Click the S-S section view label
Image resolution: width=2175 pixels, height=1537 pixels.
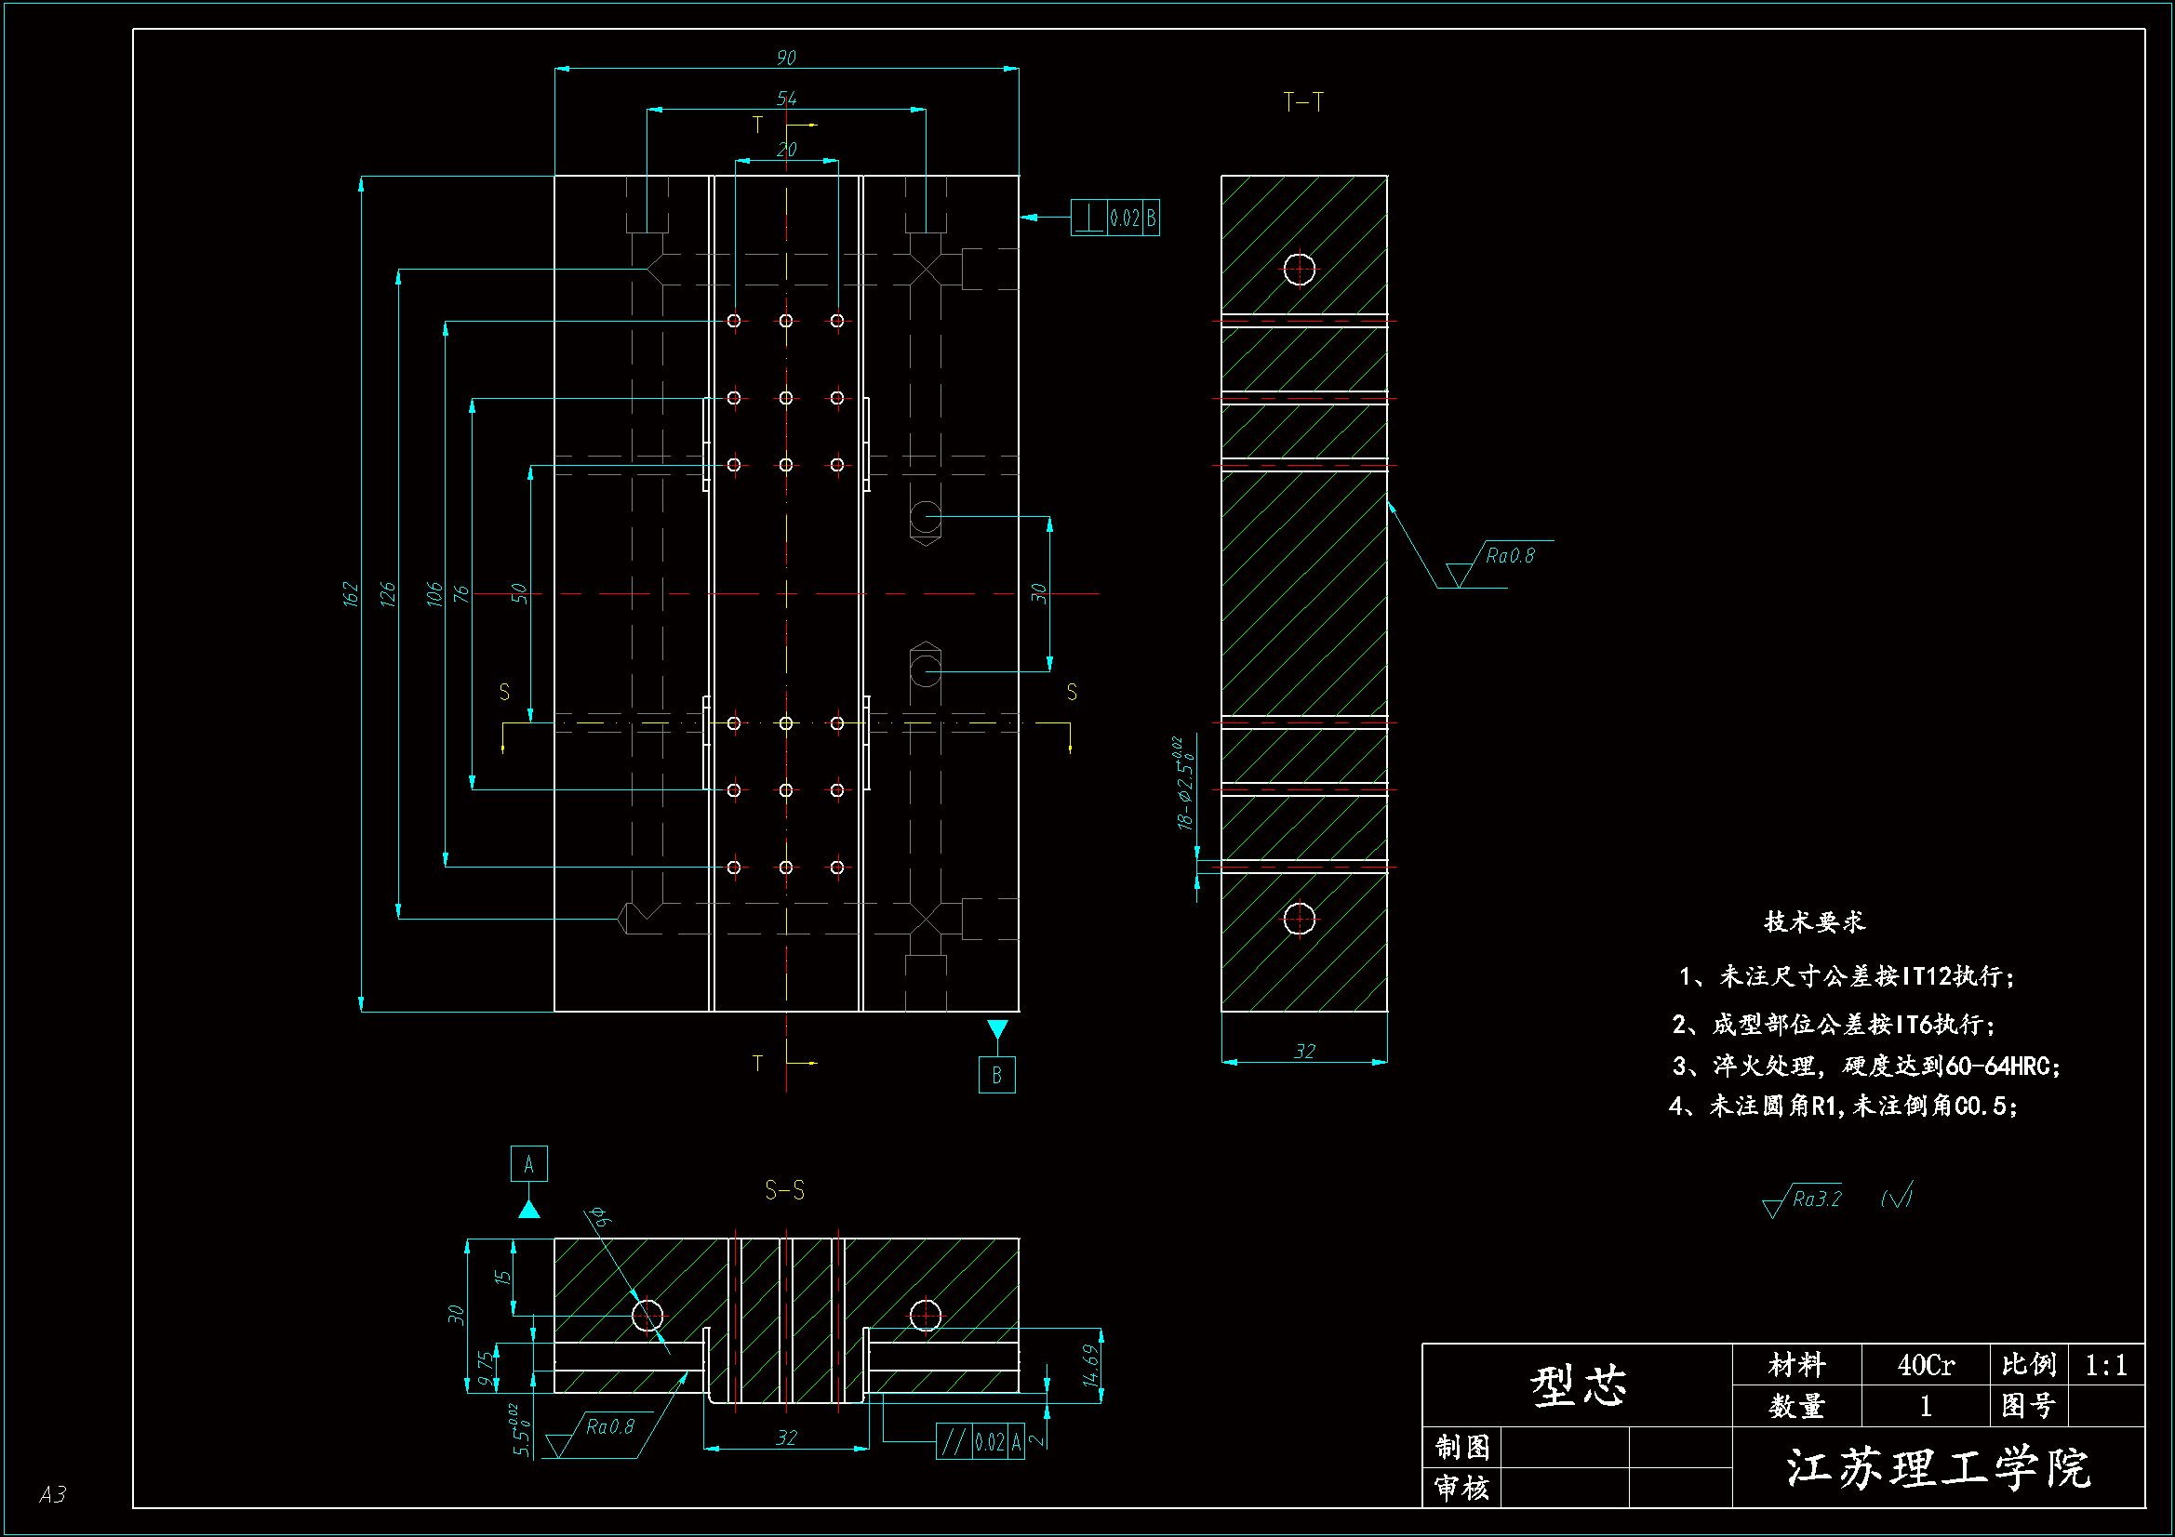pos(784,1190)
